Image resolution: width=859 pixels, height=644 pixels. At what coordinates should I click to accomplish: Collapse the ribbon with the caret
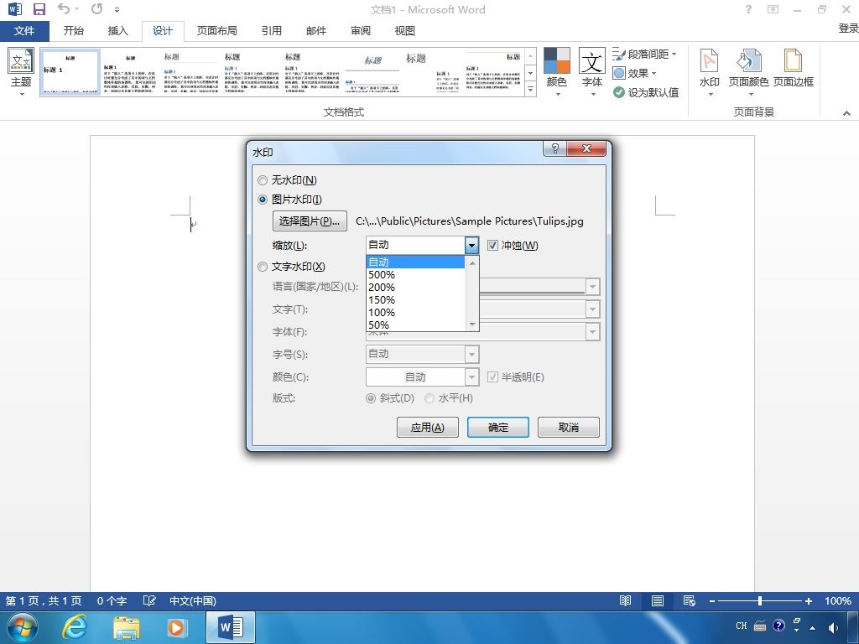[x=846, y=113]
